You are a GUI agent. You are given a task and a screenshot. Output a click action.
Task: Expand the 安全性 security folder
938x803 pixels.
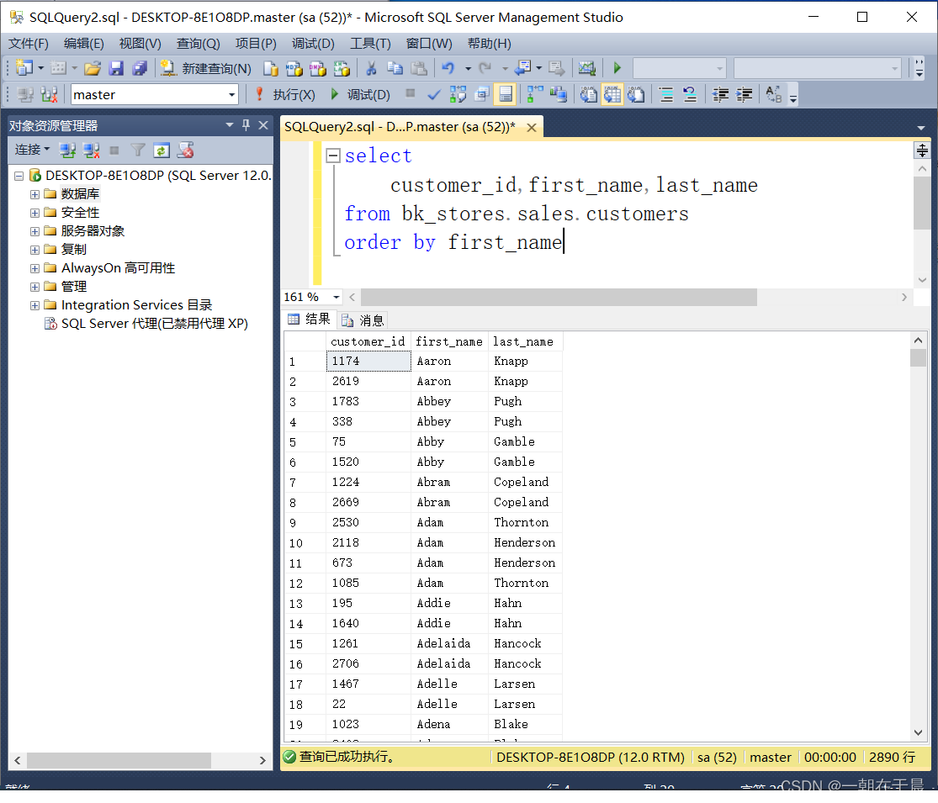pos(34,213)
